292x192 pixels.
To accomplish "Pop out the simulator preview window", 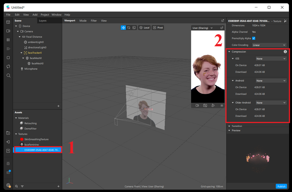I will pos(222,28).
